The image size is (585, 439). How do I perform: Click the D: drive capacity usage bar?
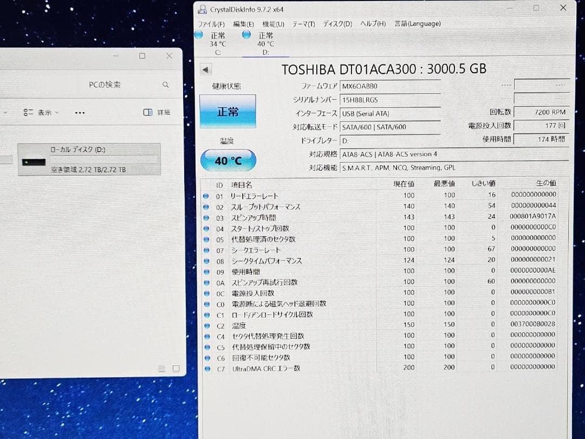pos(104,159)
